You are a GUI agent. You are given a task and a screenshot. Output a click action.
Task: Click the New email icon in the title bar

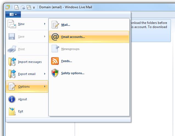click(17, 7)
